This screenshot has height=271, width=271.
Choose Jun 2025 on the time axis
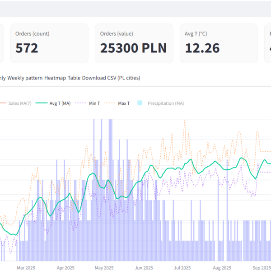[144, 267]
